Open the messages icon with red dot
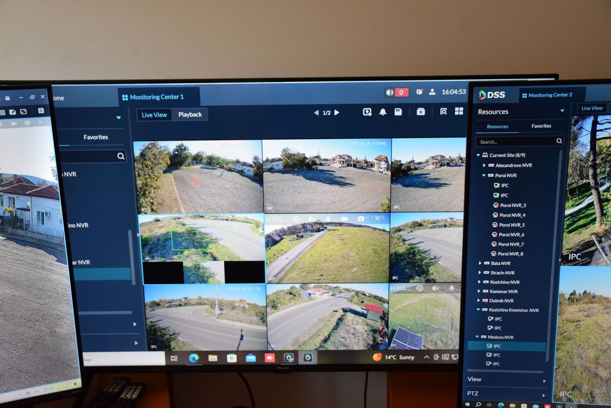This screenshot has height=408, width=611. click(x=419, y=92)
